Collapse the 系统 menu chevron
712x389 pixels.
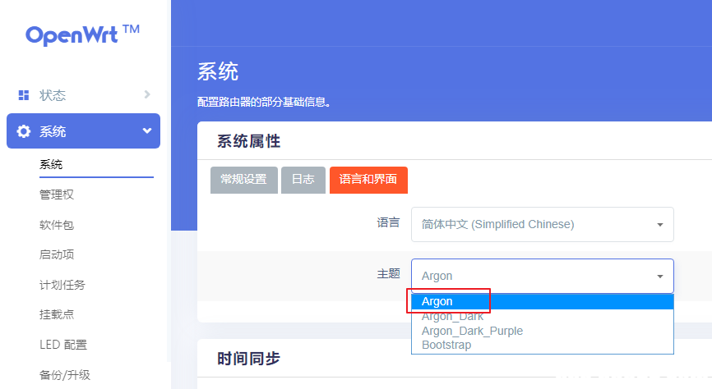[x=147, y=130]
